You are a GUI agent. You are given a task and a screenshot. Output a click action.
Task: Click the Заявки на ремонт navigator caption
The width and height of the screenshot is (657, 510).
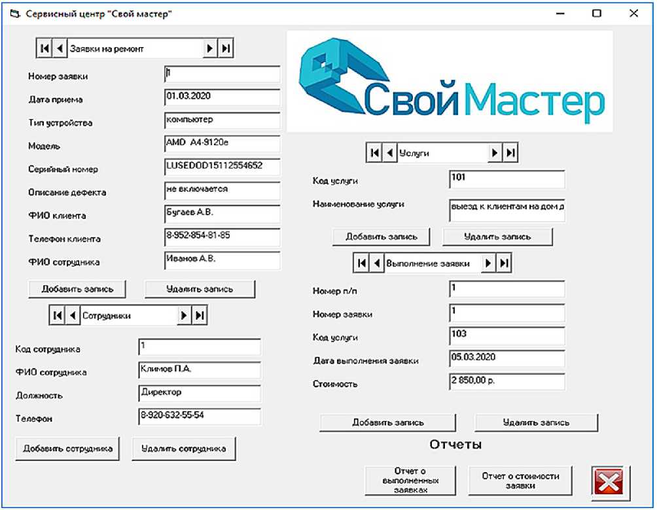107,49
